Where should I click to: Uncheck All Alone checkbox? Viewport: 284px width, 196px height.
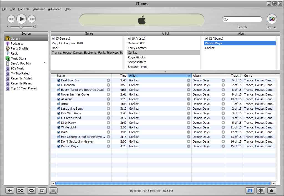59,99
